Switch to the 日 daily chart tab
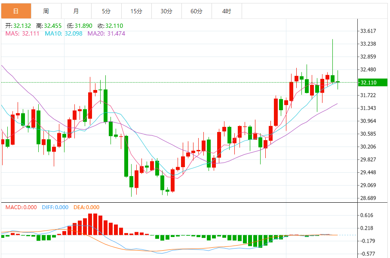Screen dimensions: 390x258 click(x=16, y=11)
